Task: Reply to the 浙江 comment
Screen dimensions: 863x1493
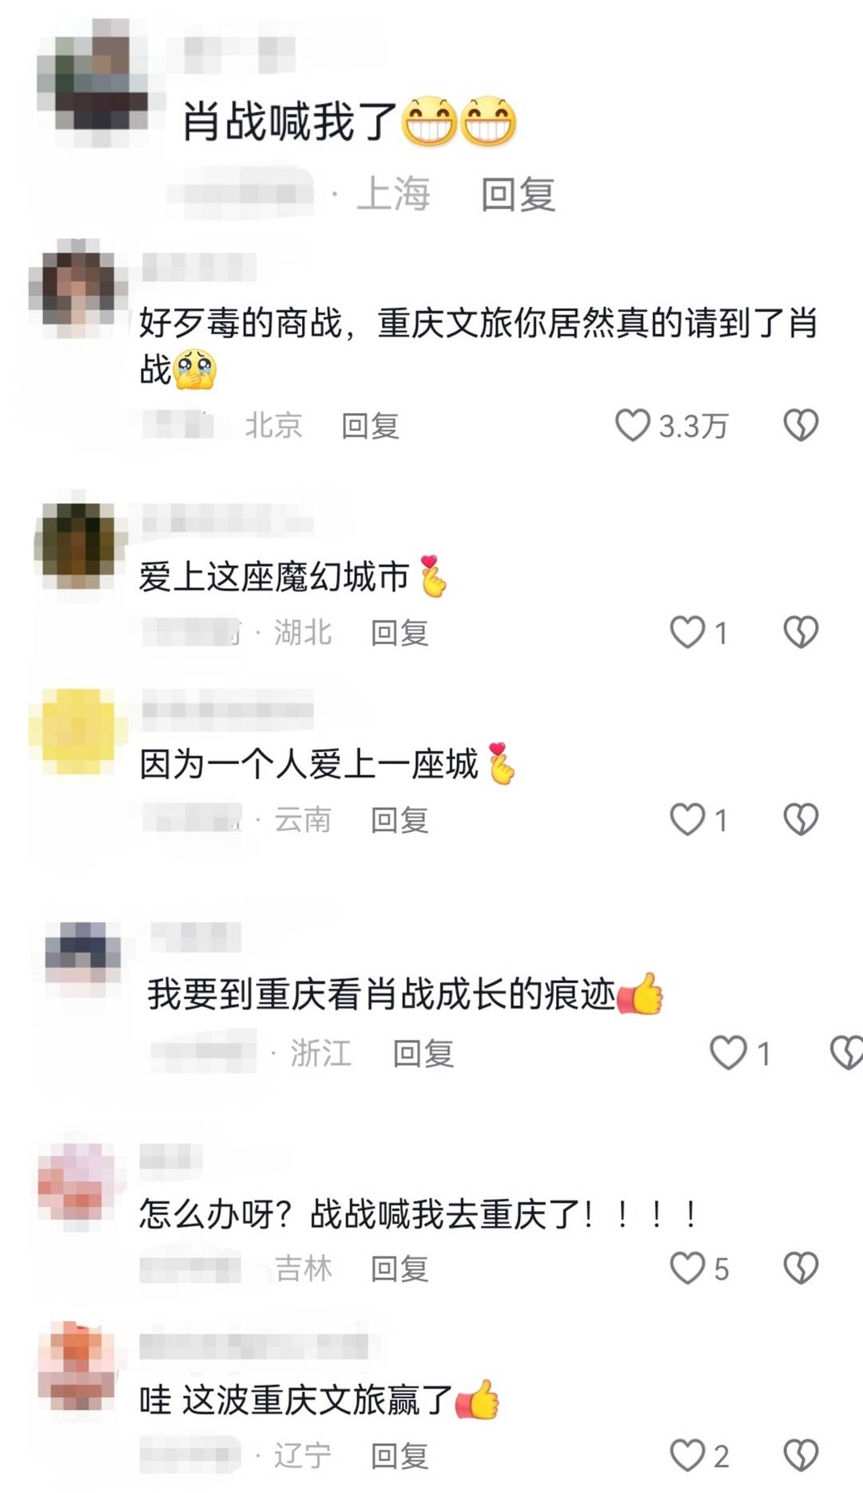Action: pyautogui.click(x=424, y=1053)
